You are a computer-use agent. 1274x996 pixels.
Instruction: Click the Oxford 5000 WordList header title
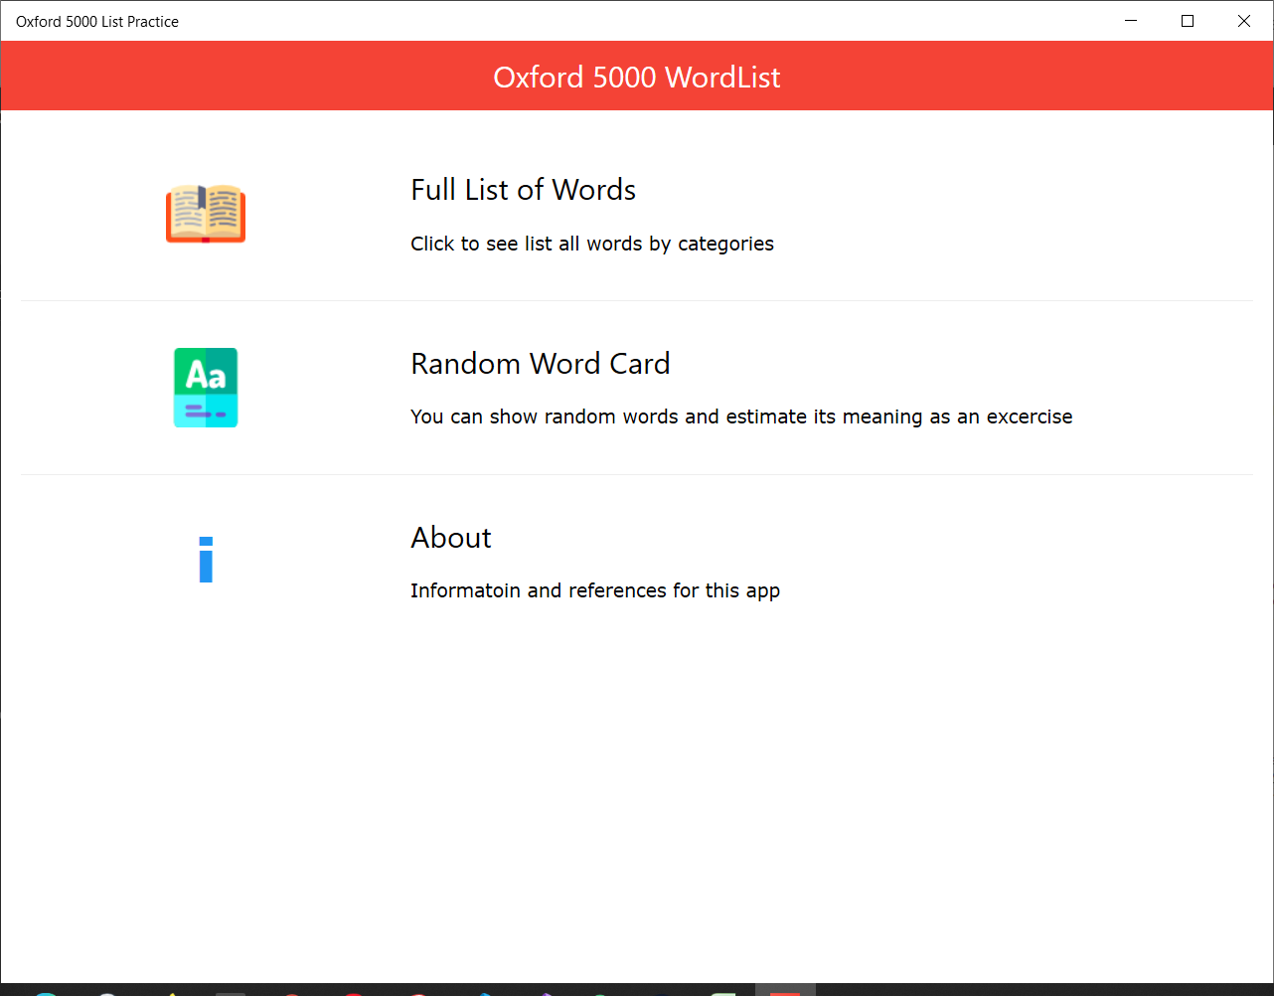[x=637, y=78]
